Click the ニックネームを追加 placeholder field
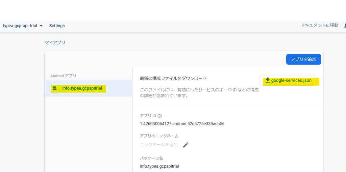This screenshot has height=172, width=346. 159,145
